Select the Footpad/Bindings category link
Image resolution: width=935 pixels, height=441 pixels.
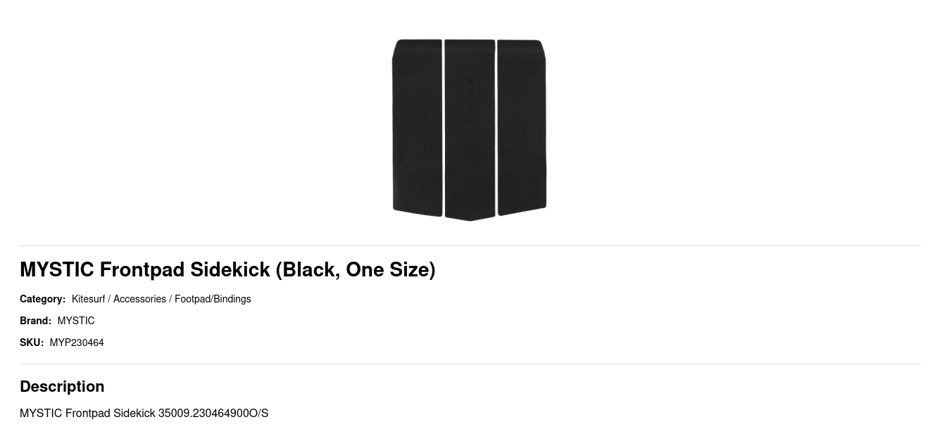click(x=213, y=299)
